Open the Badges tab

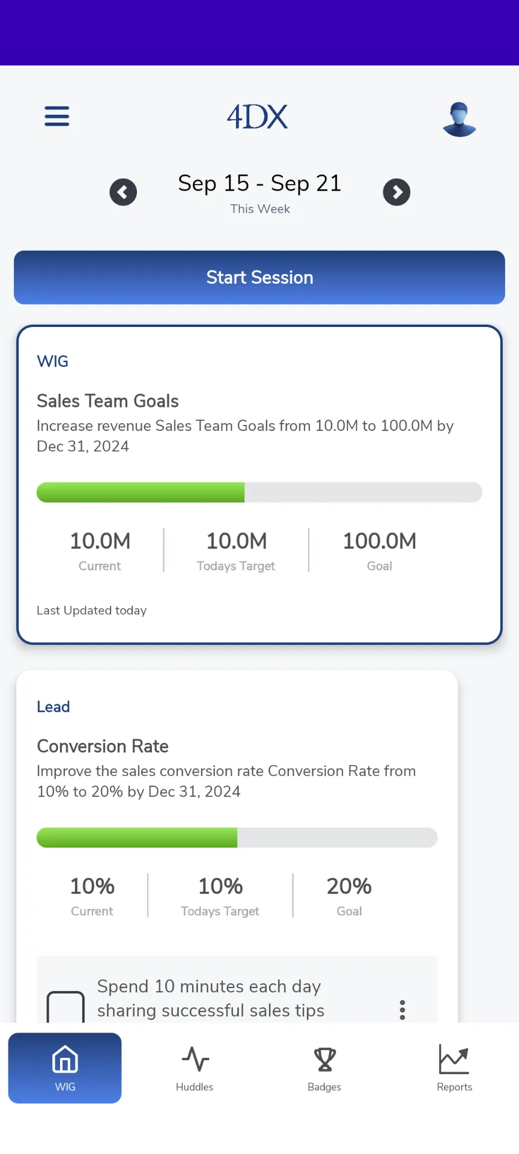(324, 1068)
